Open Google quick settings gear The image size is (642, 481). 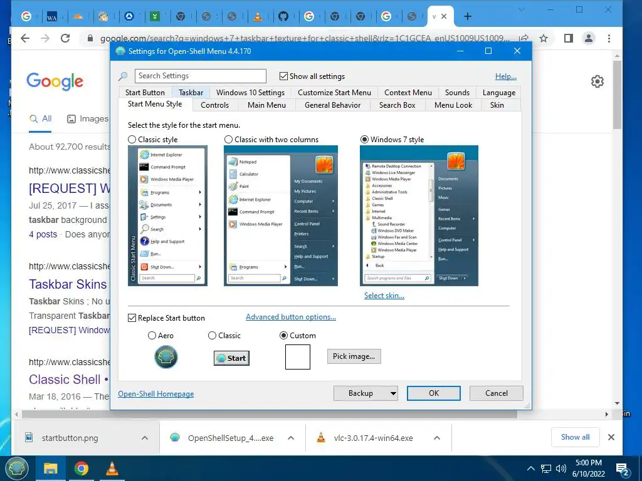click(597, 81)
